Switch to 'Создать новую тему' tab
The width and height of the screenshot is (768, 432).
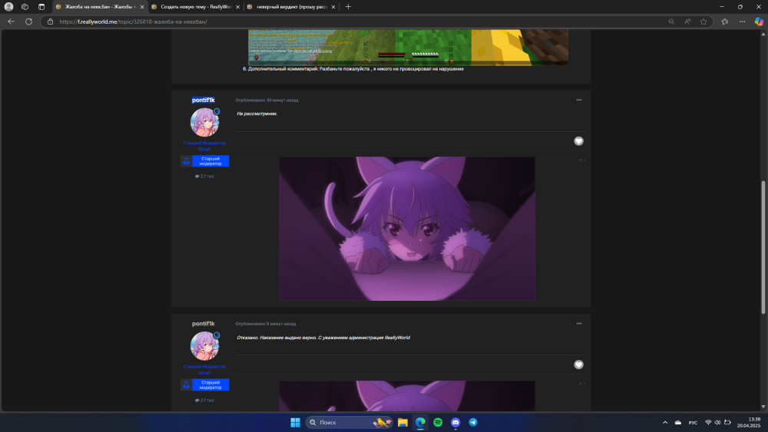click(194, 7)
